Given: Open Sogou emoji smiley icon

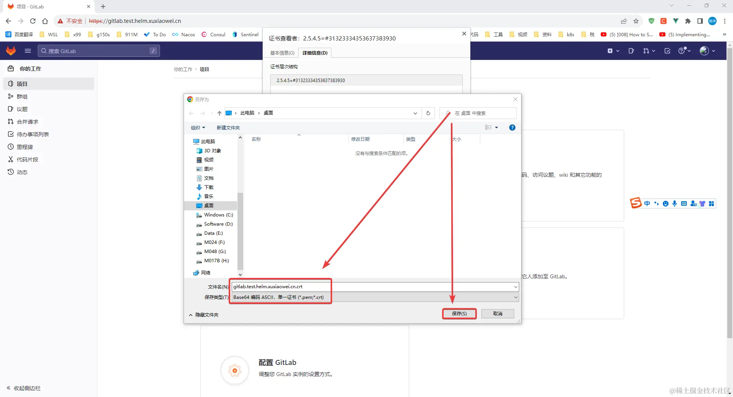Looking at the screenshot, I should [665, 203].
